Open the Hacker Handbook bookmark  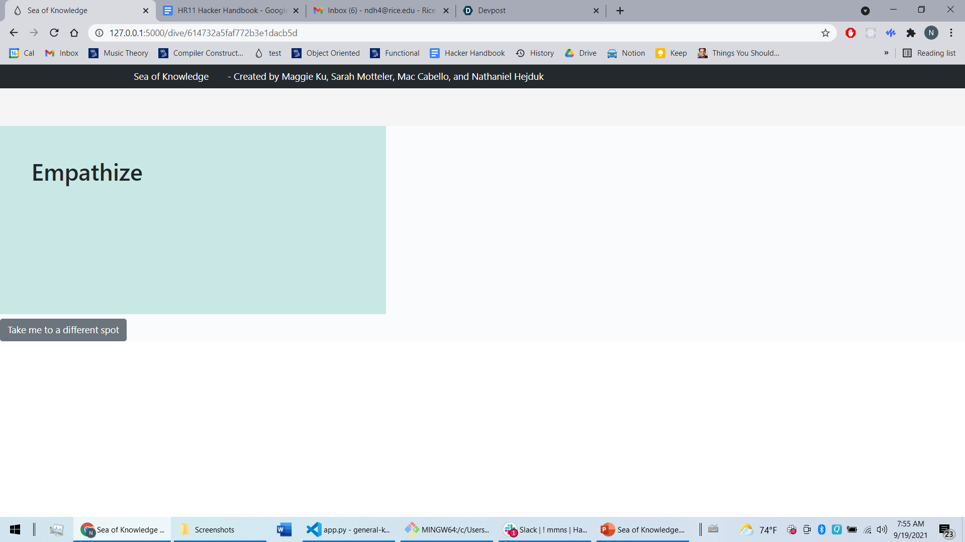(467, 53)
